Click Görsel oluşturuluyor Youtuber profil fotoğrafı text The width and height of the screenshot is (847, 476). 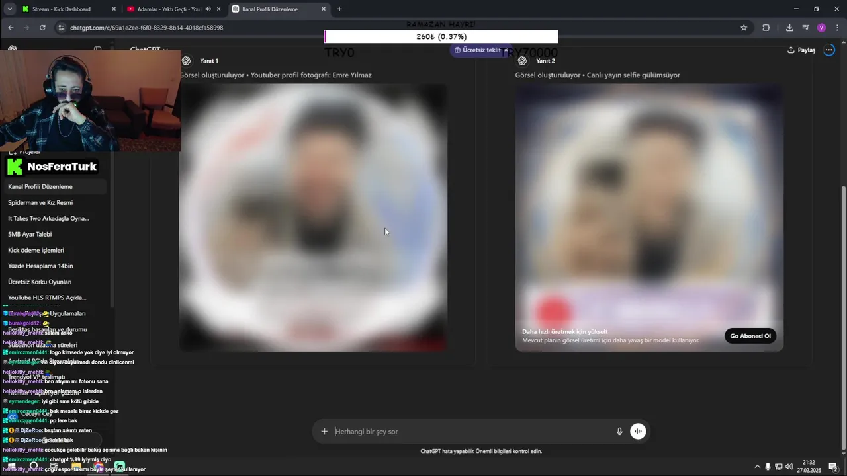coord(276,75)
